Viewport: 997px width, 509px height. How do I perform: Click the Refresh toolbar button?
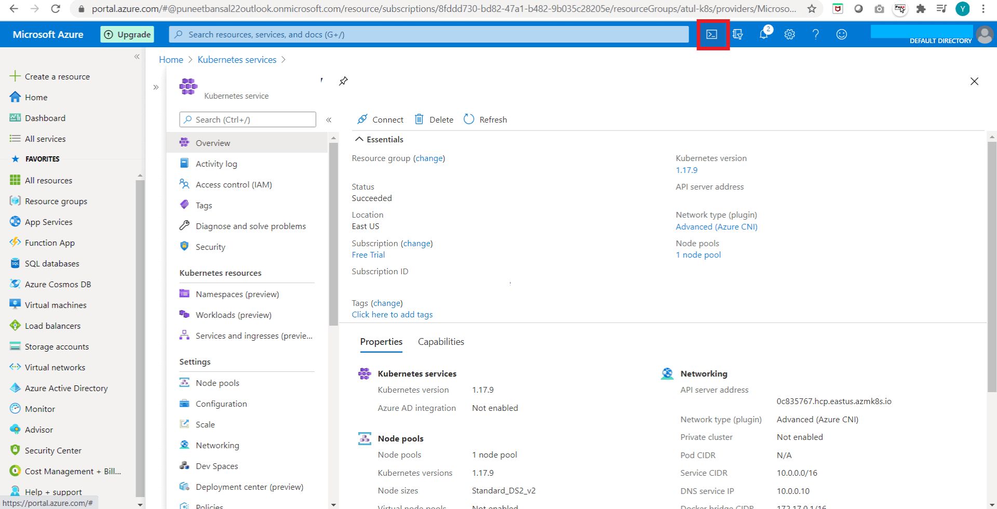(485, 119)
